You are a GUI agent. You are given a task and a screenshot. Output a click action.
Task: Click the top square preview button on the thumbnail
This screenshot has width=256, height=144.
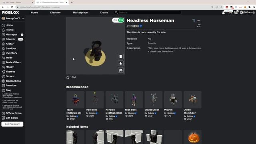(x=121, y=56)
